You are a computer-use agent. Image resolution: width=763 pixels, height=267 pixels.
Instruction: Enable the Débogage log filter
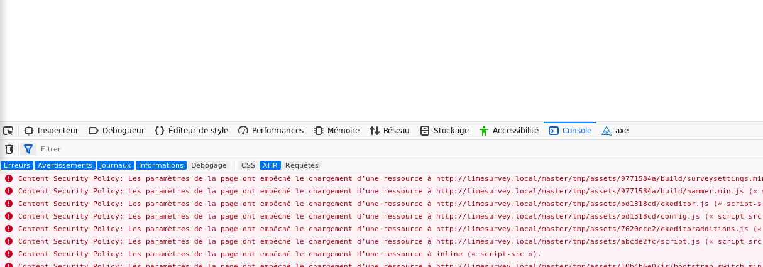(x=209, y=165)
